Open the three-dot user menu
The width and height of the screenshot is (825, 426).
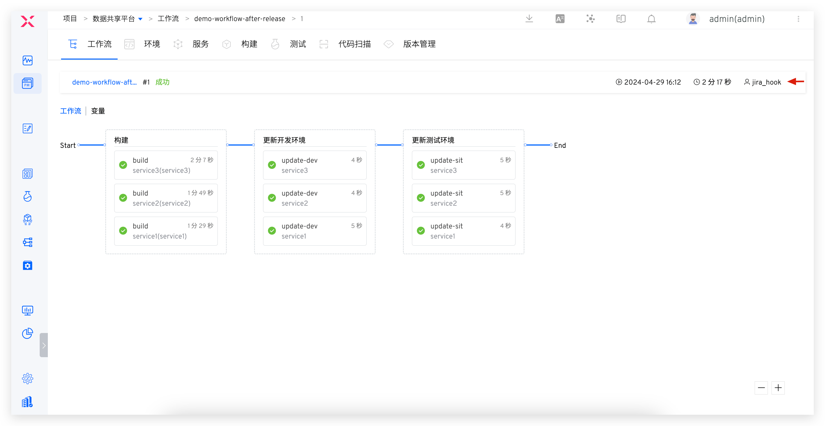pyautogui.click(x=798, y=19)
